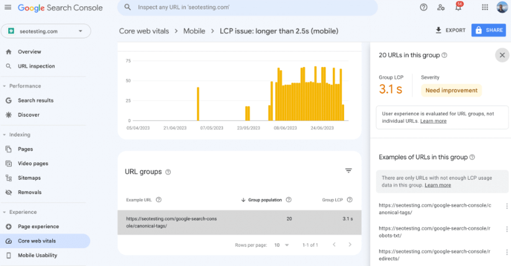This screenshot has height=266, width=511.
Task: Click the blue SHARE button
Action: coord(489,30)
